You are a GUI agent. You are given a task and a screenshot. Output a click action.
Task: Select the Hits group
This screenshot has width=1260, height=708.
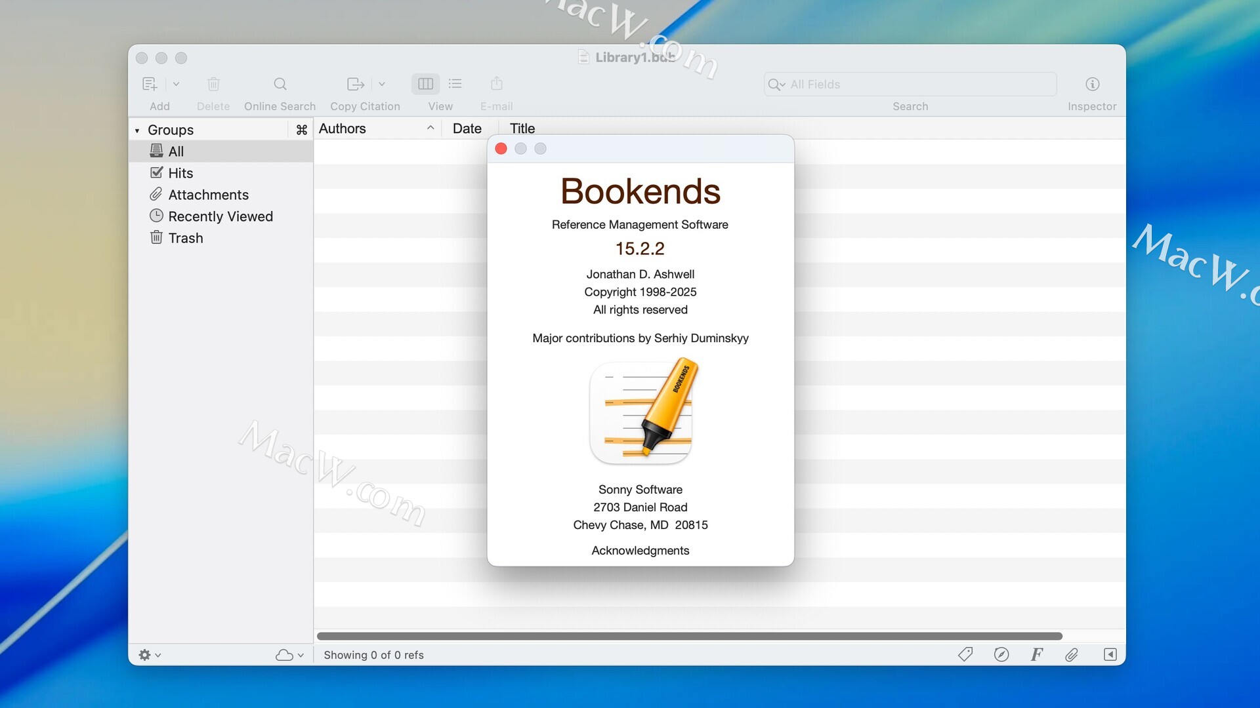pos(180,173)
